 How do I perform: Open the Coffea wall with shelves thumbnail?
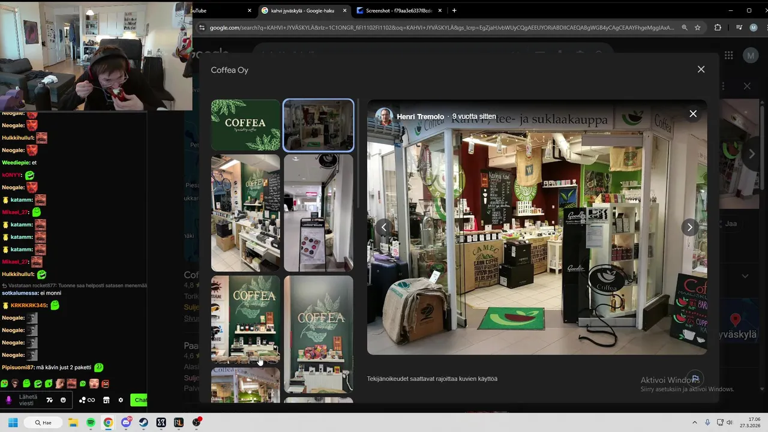click(245, 319)
